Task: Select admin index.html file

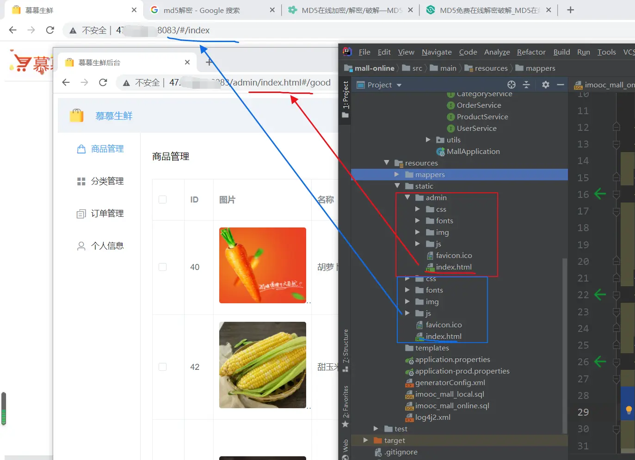Action: (454, 267)
